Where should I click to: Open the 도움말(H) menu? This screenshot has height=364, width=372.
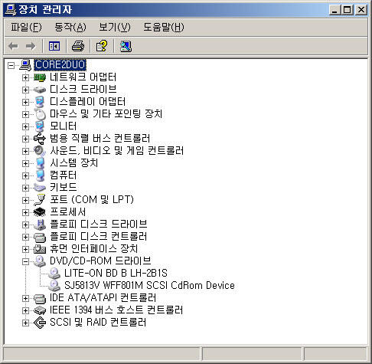pyautogui.click(x=164, y=27)
